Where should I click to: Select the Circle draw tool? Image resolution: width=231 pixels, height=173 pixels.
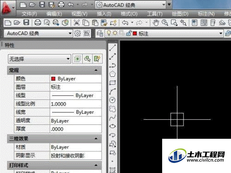(113, 100)
